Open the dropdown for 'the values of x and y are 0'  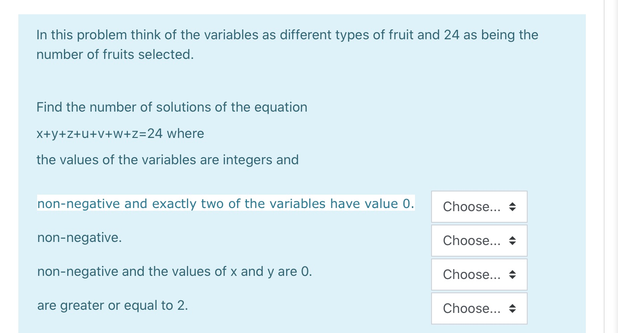click(x=479, y=275)
